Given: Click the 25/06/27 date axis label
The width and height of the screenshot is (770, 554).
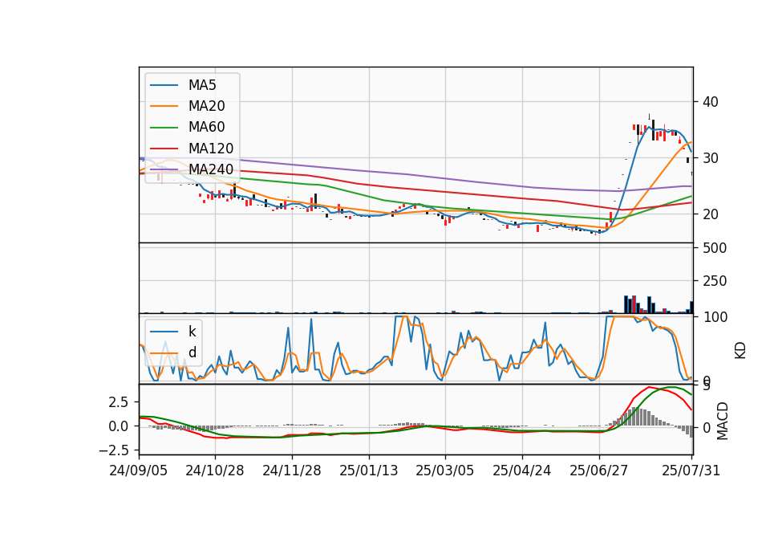Looking at the screenshot, I should point(598,470).
